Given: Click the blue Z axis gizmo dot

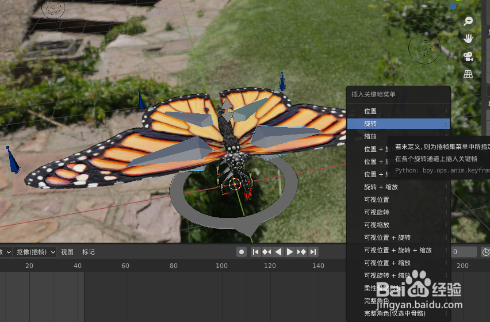Looking at the screenshot, I should 453,6.
